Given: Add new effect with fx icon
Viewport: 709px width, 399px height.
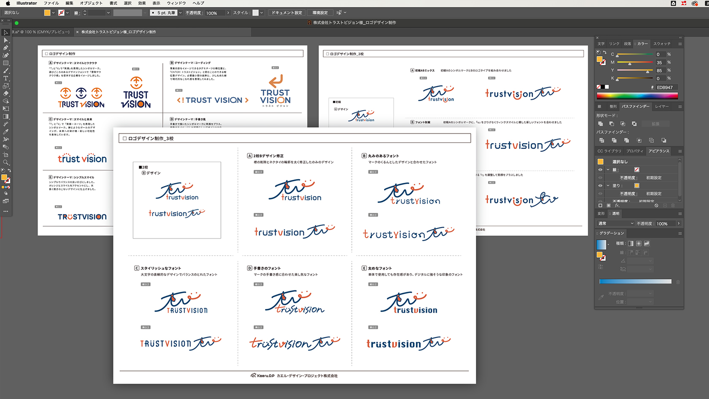Looking at the screenshot, I should (x=617, y=206).
